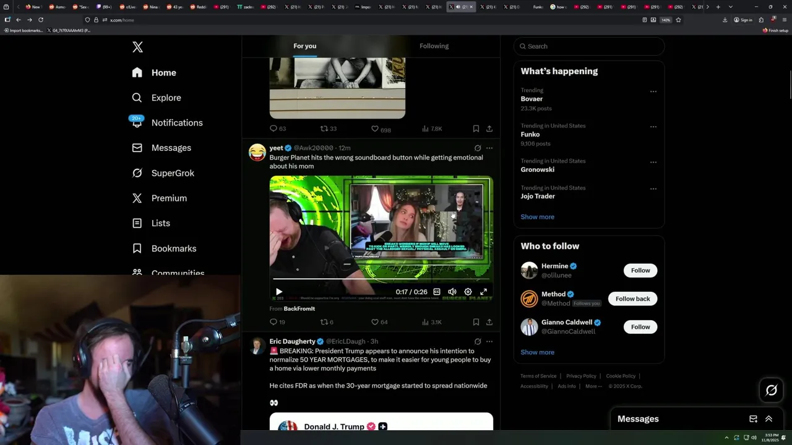Toggle fullscreen on the video player
Screen dimensions: 792x445
pos(484,292)
